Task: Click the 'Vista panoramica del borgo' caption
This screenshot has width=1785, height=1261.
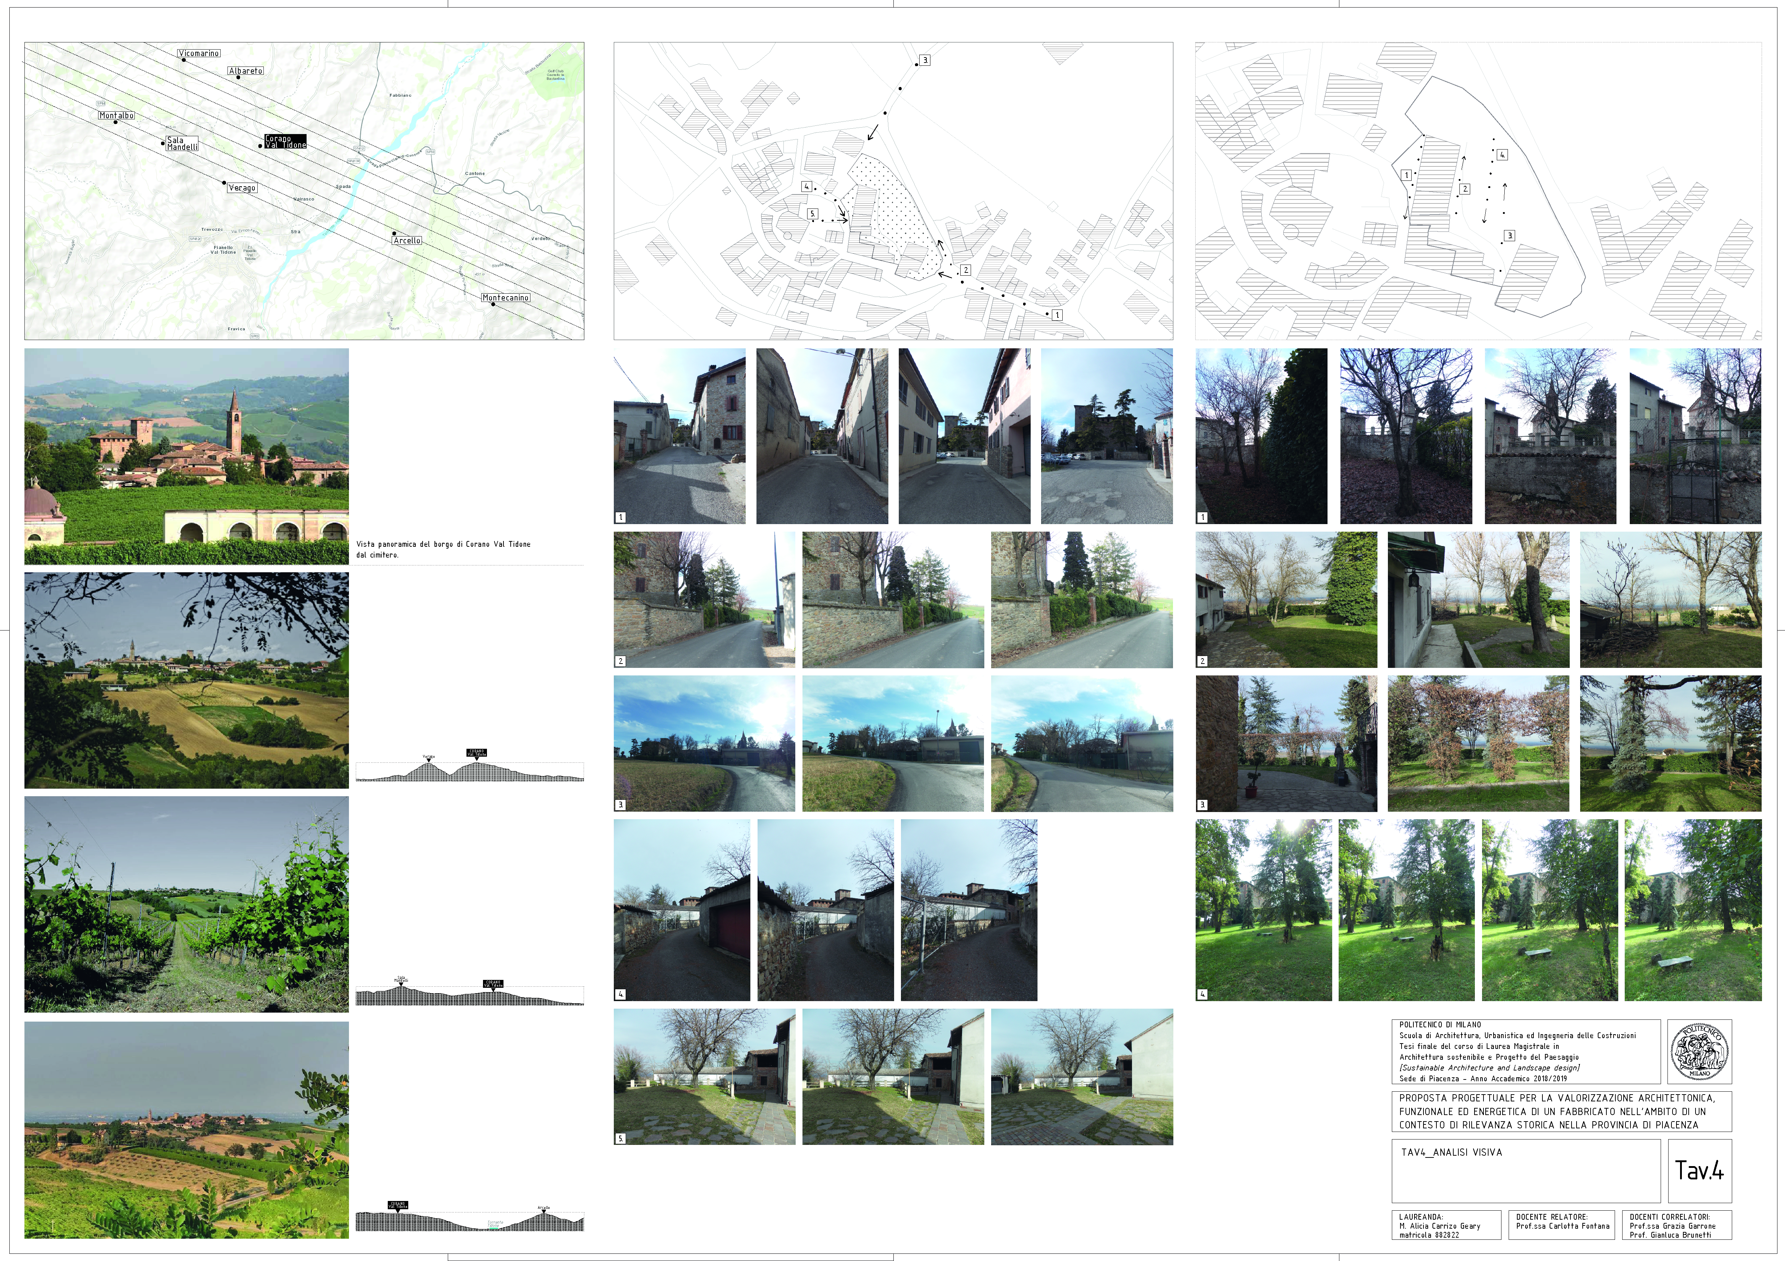Action: pyautogui.click(x=443, y=549)
